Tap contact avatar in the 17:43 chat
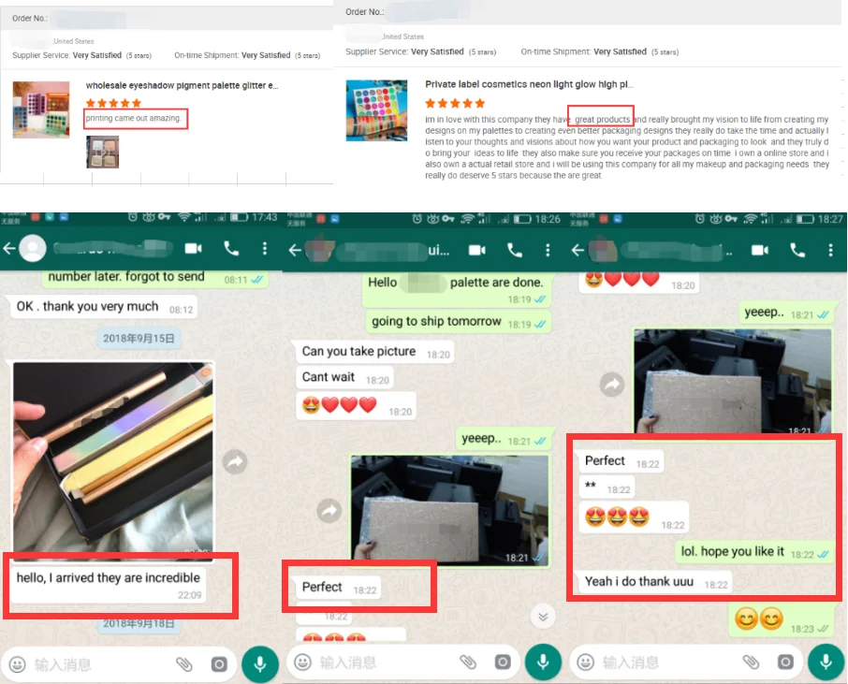Viewport: 848px width, 684px height. click(33, 248)
